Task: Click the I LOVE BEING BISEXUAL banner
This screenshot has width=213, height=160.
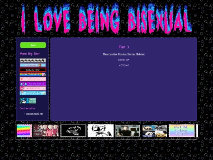Action: coord(106,18)
